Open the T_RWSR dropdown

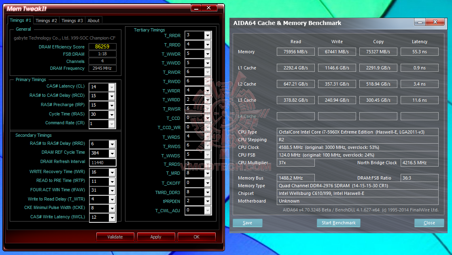tap(208, 109)
